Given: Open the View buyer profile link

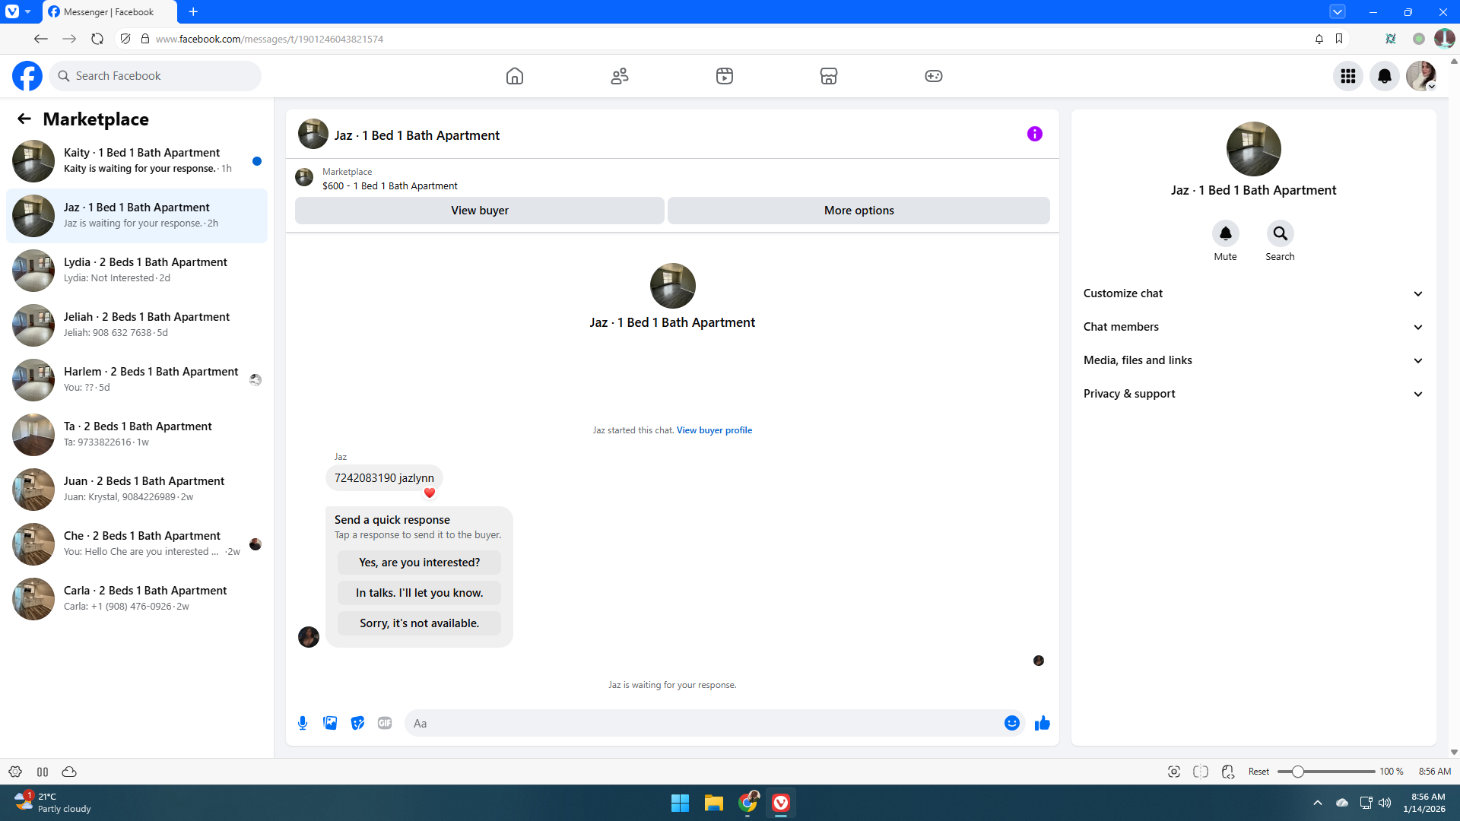Looking at the screenshot, I should point(713,430).
